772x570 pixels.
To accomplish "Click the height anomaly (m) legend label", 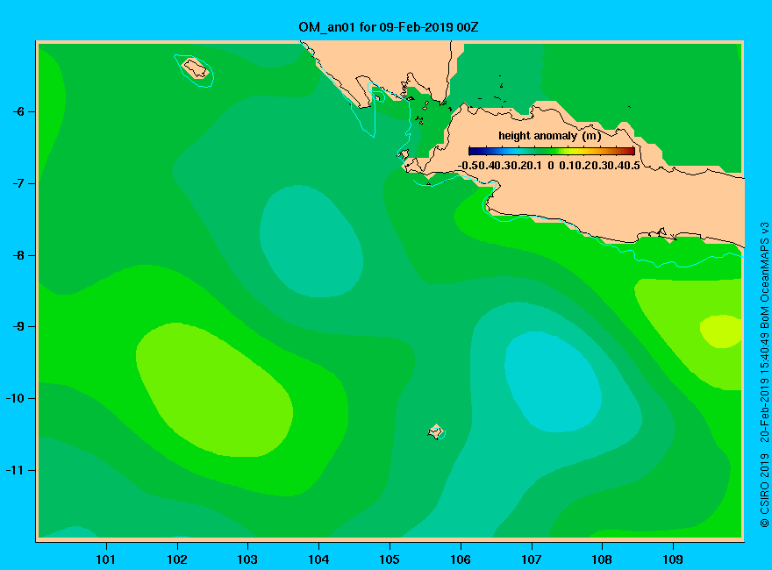I will (x=549, y=136).
